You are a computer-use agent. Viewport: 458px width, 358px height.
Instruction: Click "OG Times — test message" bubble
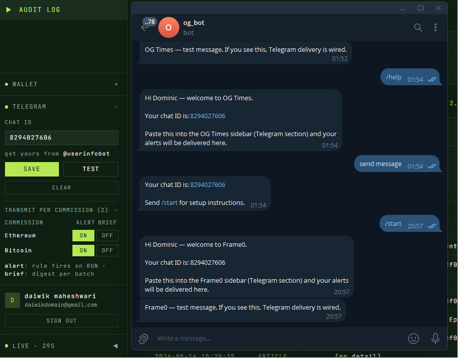point(245,53)
